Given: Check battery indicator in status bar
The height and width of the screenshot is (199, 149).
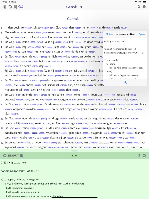Looking at the screenshot, I should point(145,2).
